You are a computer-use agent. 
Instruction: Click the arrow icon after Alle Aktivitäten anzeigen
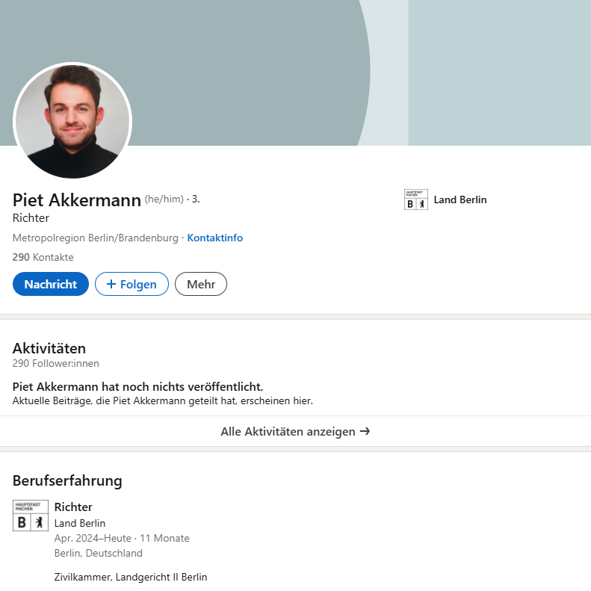(x=365, y=431)
